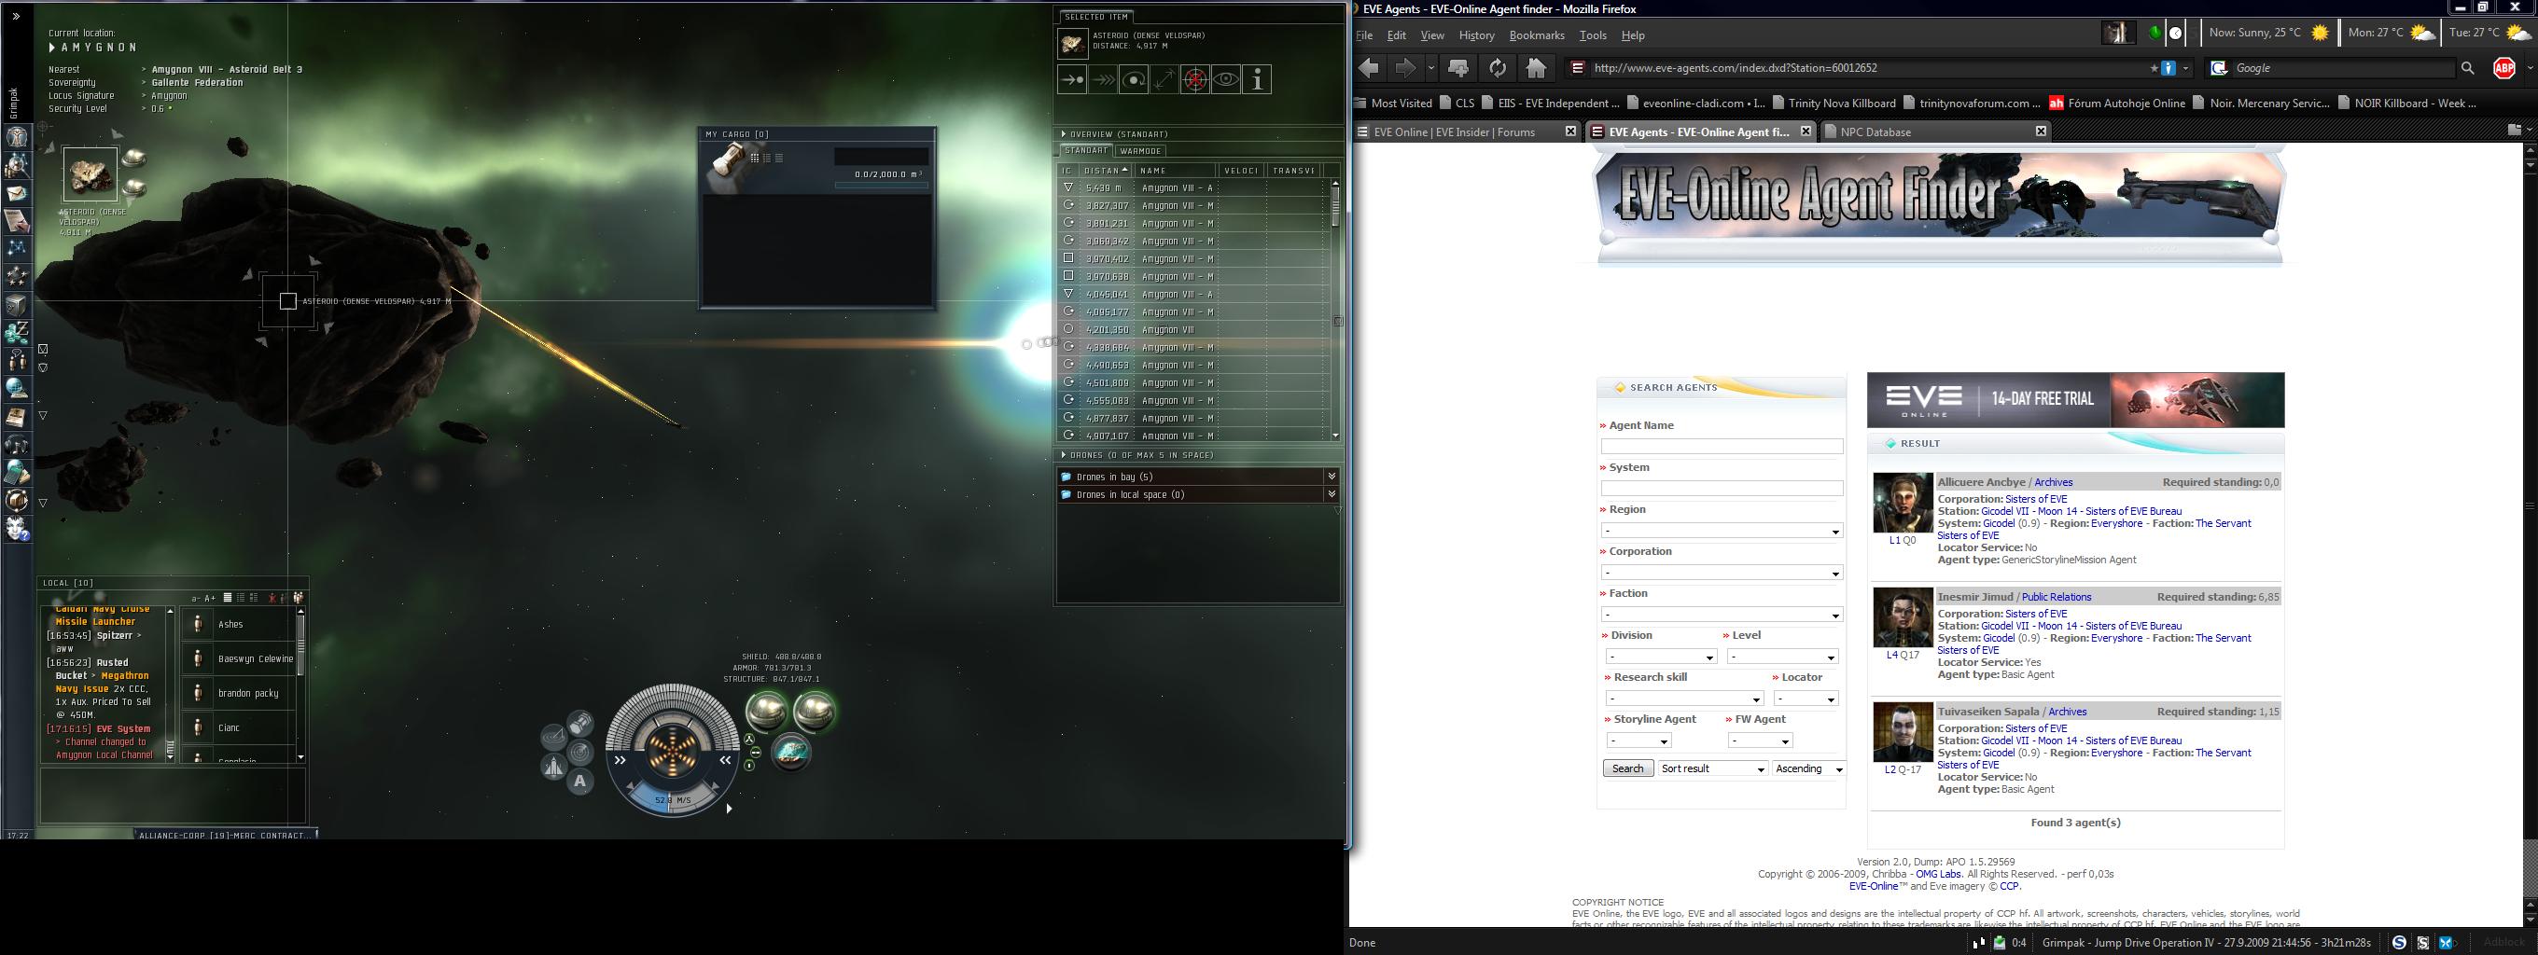Click the System input field
The height and width of the screenshot is (955, 2538).
point(1722,489)
